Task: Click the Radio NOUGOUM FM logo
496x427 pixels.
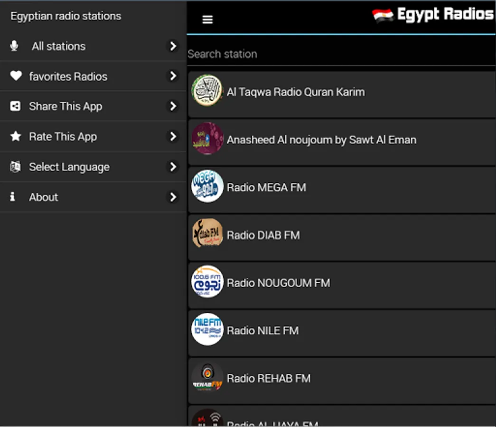Action: click(207, 281)
